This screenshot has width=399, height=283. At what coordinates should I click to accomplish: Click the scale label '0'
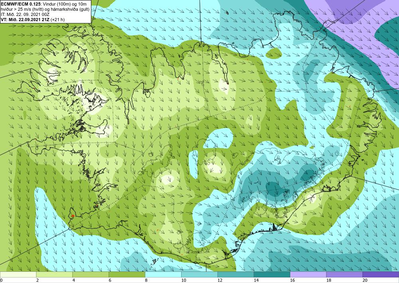[1, 280]
